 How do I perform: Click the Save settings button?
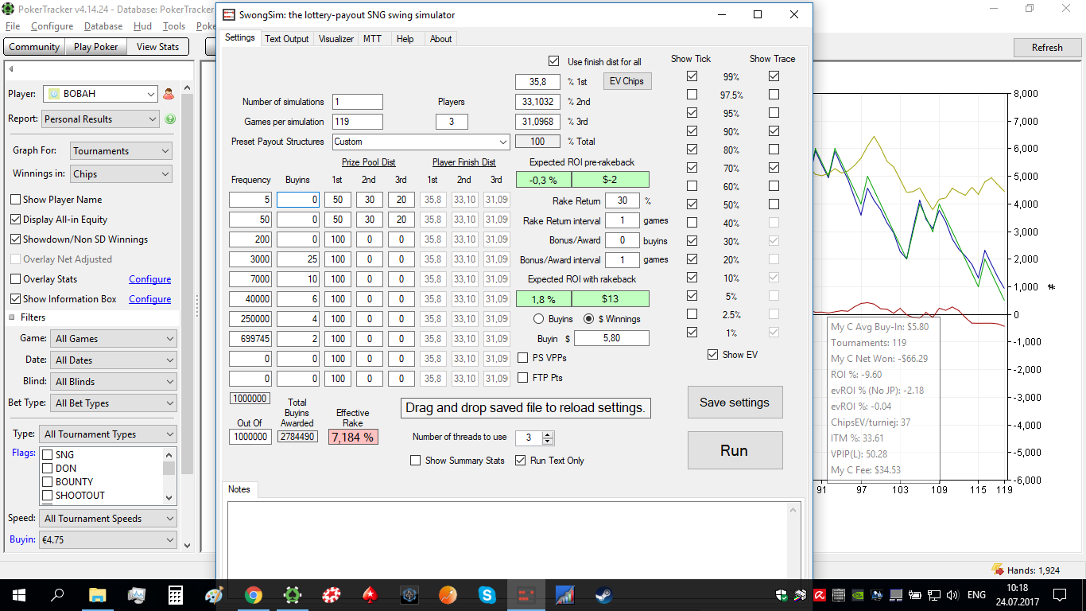tap(735, 403)
